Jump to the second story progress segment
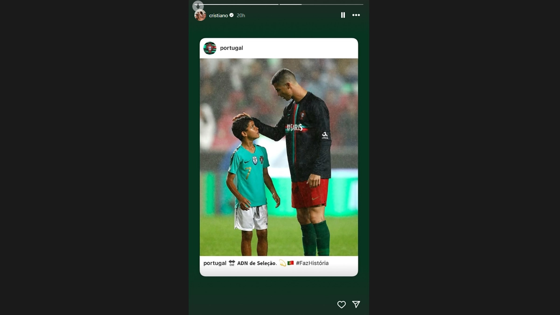The width and height of the screenshot is (560, 315). 322,4
